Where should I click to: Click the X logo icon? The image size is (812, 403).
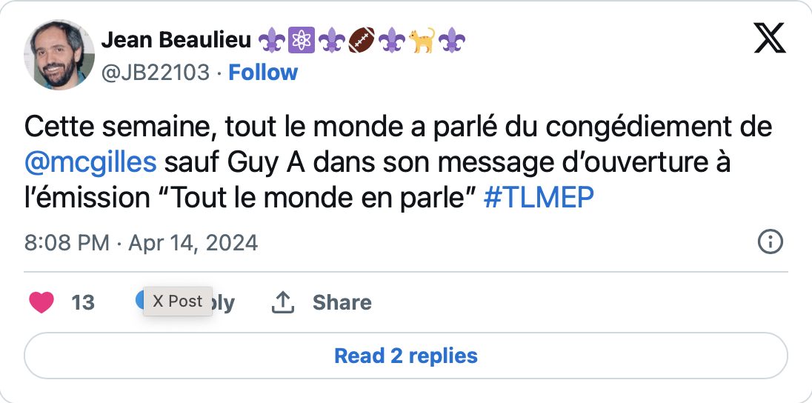point(770,38)
